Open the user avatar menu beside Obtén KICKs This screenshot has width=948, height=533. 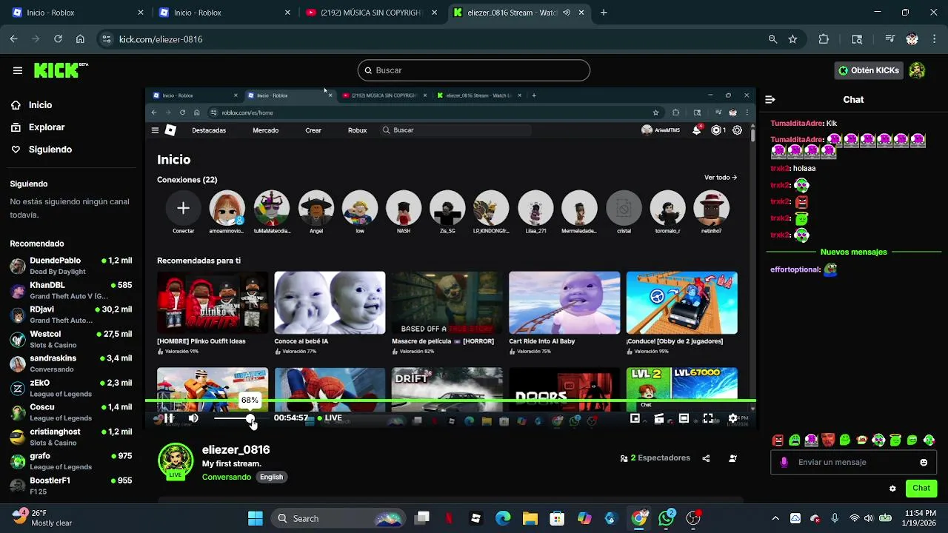click(917, 70)
